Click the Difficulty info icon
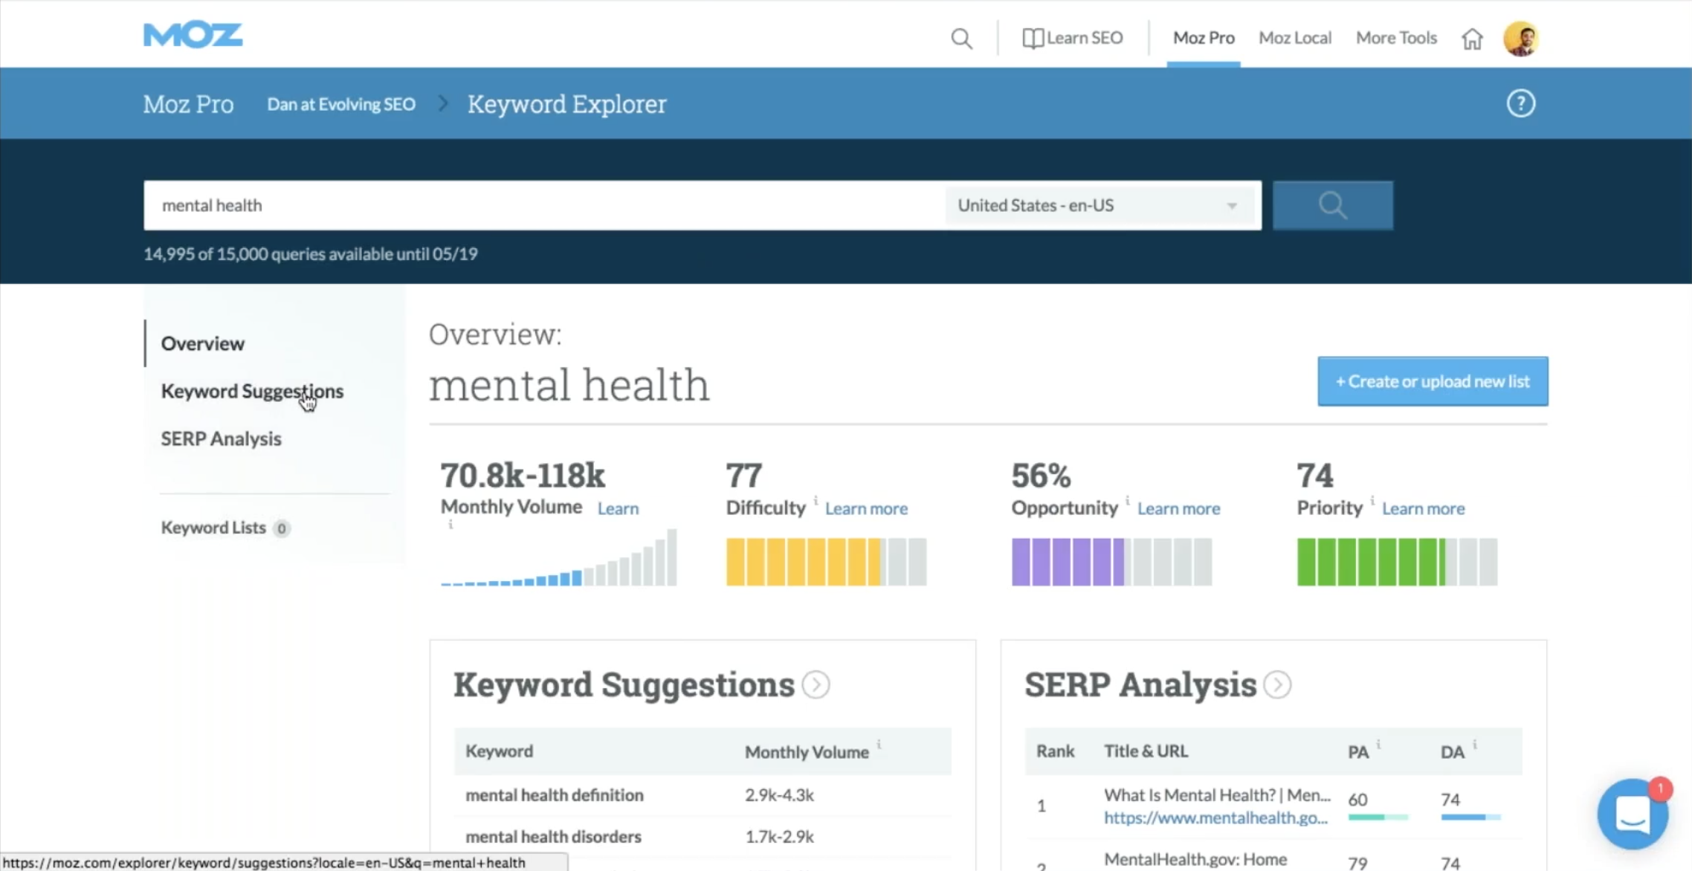Image resolution: width=1692 pixels, height=871 pixels. coord(816,500)
